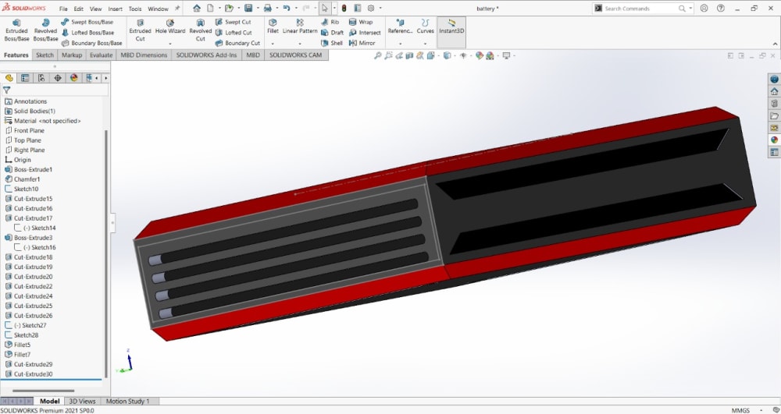The image size is (781, 414).
Task: Click the Revolved Cut tool
Action: tap(201, 30)
